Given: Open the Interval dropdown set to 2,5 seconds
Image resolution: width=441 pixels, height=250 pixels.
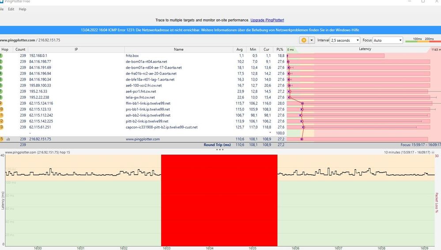Looking at the screenshot, I should point(345,40).
